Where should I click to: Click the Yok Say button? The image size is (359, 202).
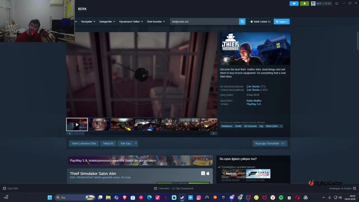click(x=126, y=143)
